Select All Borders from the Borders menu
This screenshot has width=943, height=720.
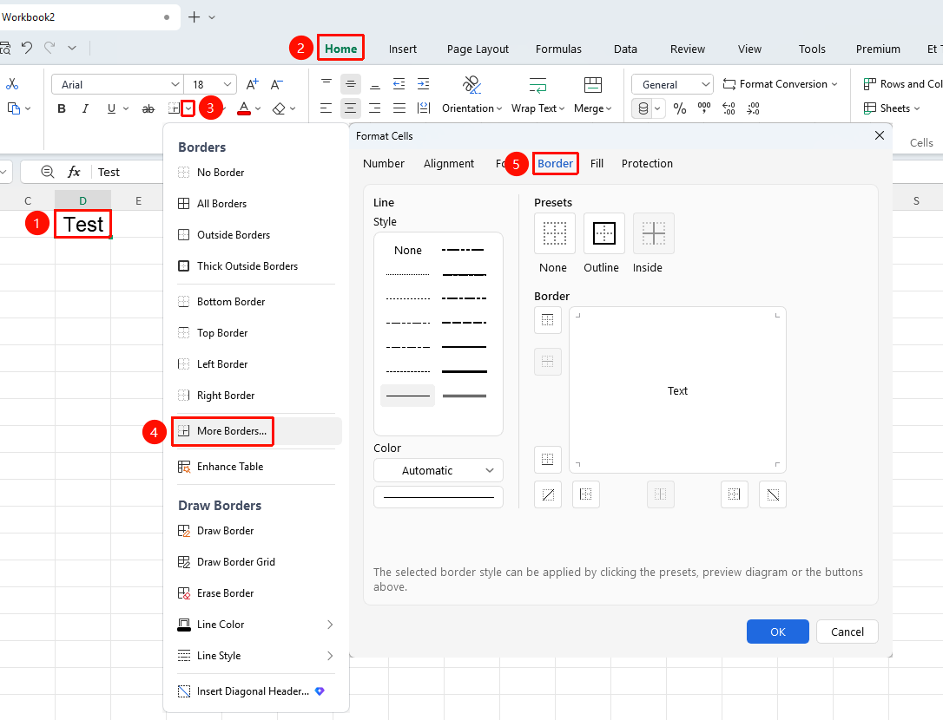coord(255,204)
